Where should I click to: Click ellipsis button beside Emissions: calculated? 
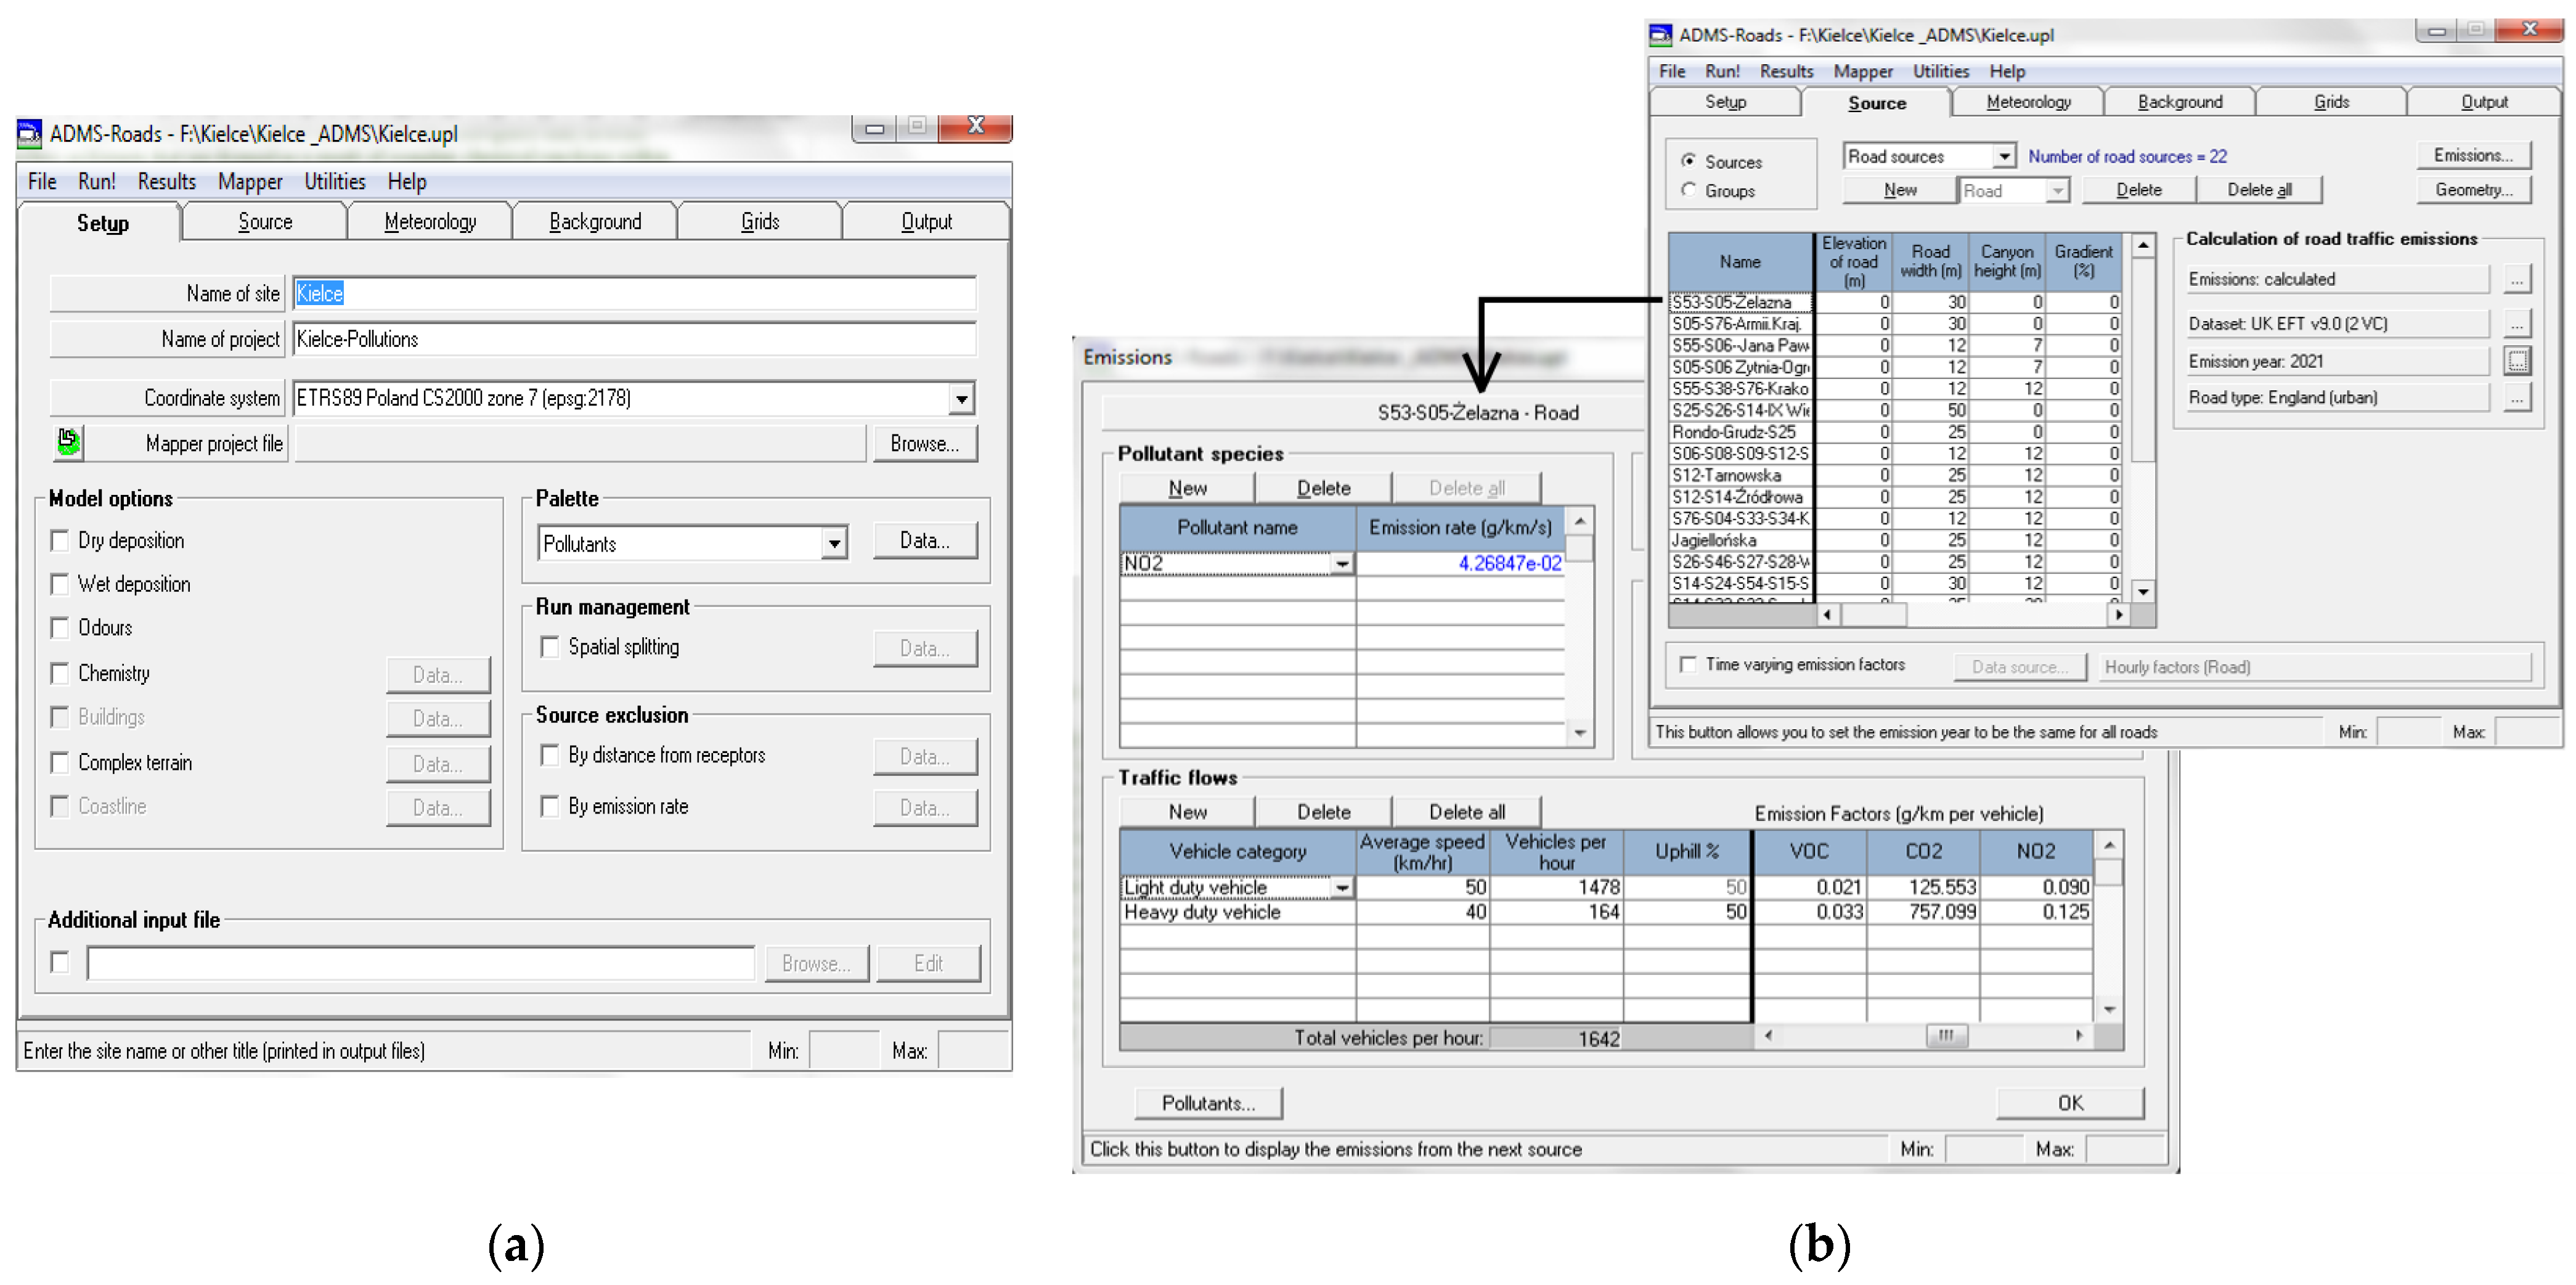pos(2517,280)
